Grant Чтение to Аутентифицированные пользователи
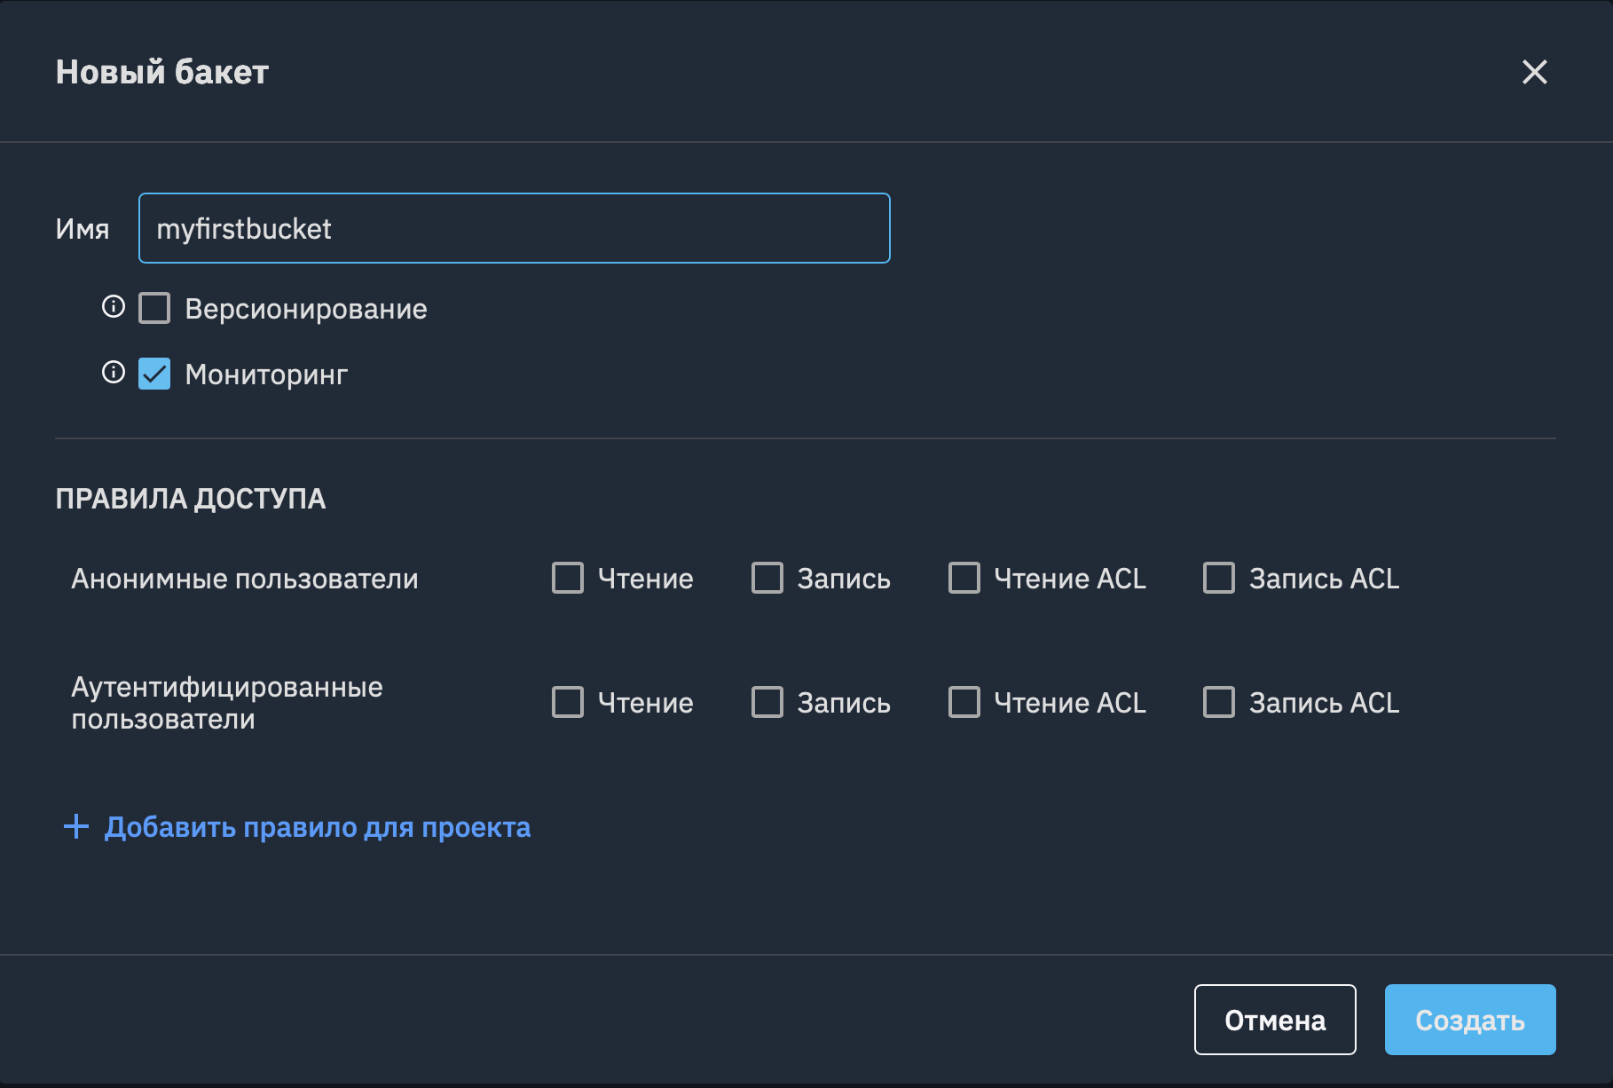 pyautogui.click(x=568, y=702)
